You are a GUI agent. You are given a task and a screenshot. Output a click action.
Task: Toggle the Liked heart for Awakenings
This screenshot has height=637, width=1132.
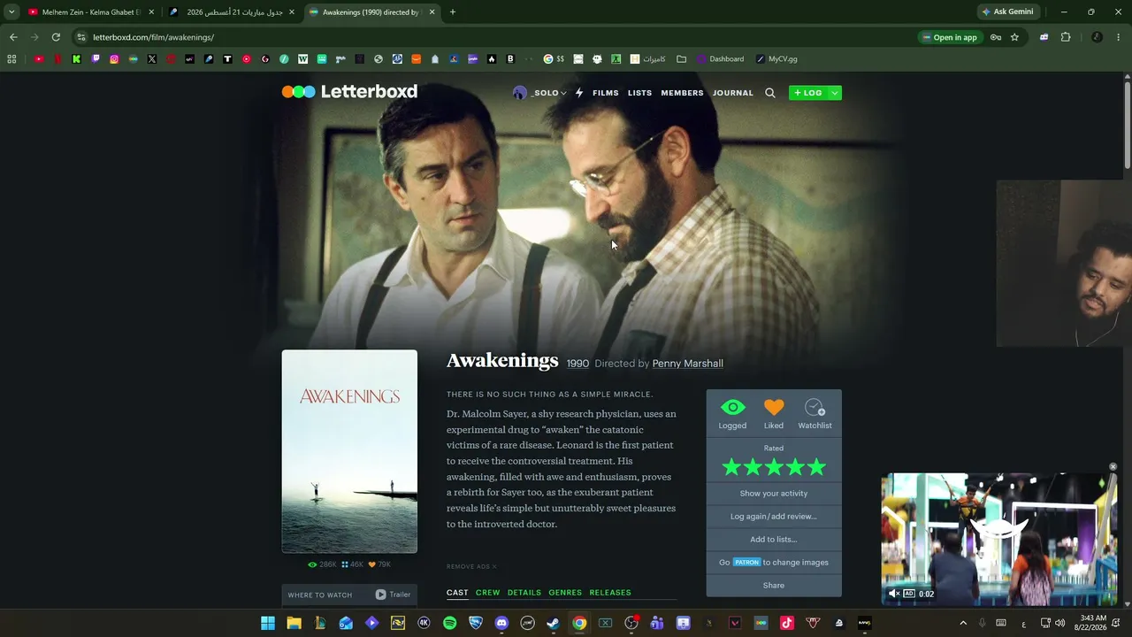pyautogui.click(x=774, y=408)
